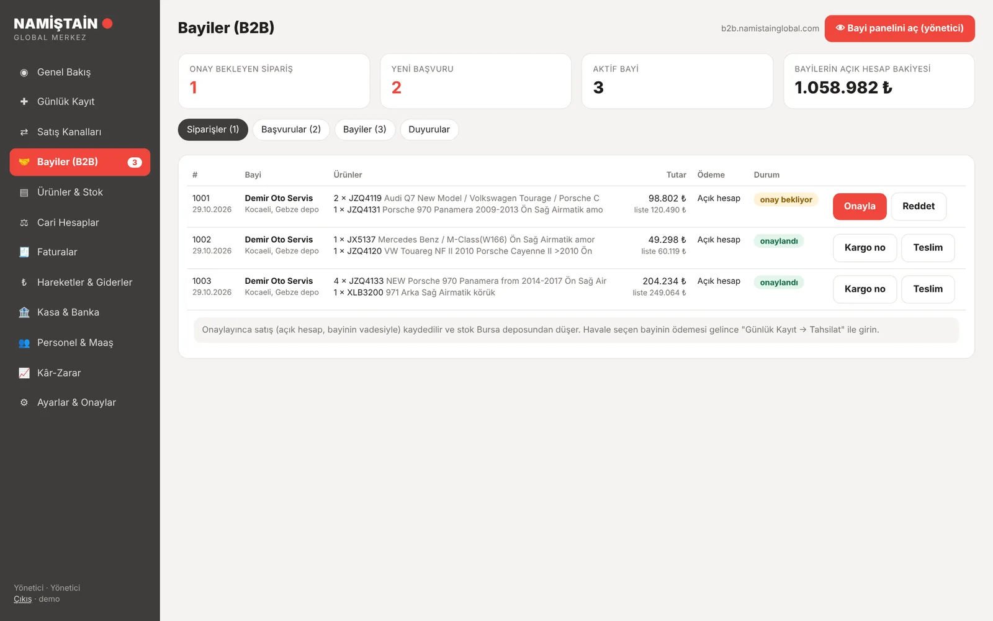The image size is (993, 621).
Task: Open the Genel Bakış menu item
Action: click(x=80, y=72)
